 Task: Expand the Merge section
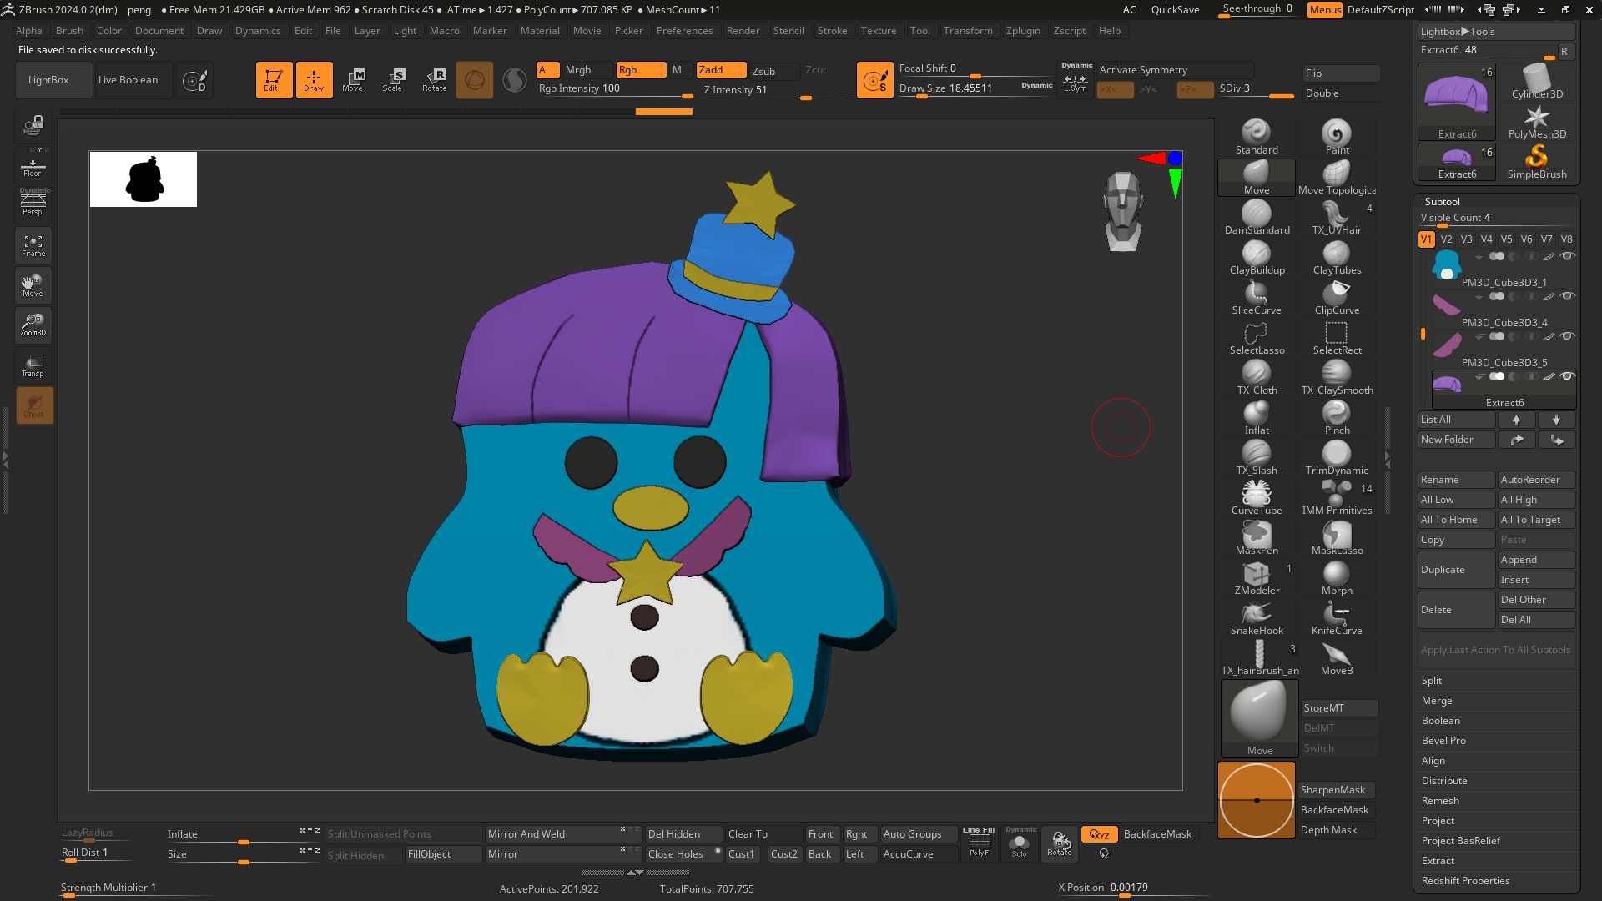1437,701
